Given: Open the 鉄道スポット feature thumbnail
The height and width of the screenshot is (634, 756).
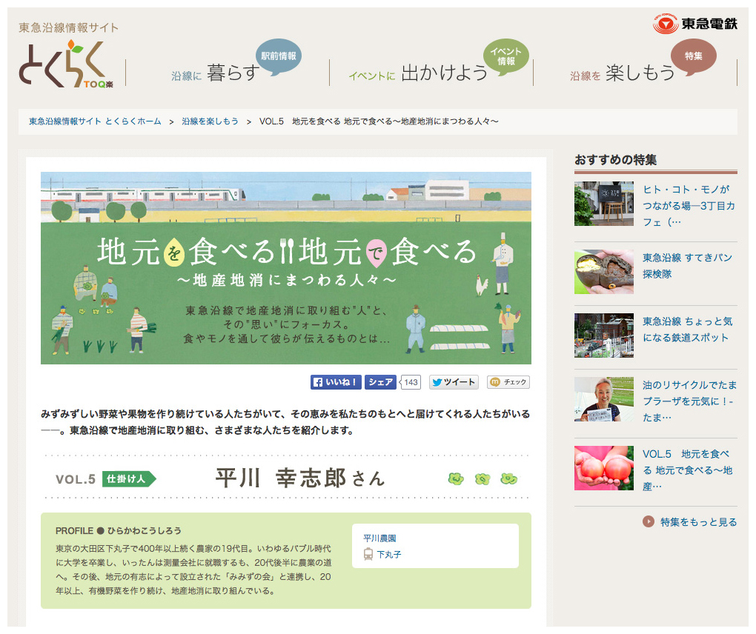Looking at the screenshot, I should point(603,336).
